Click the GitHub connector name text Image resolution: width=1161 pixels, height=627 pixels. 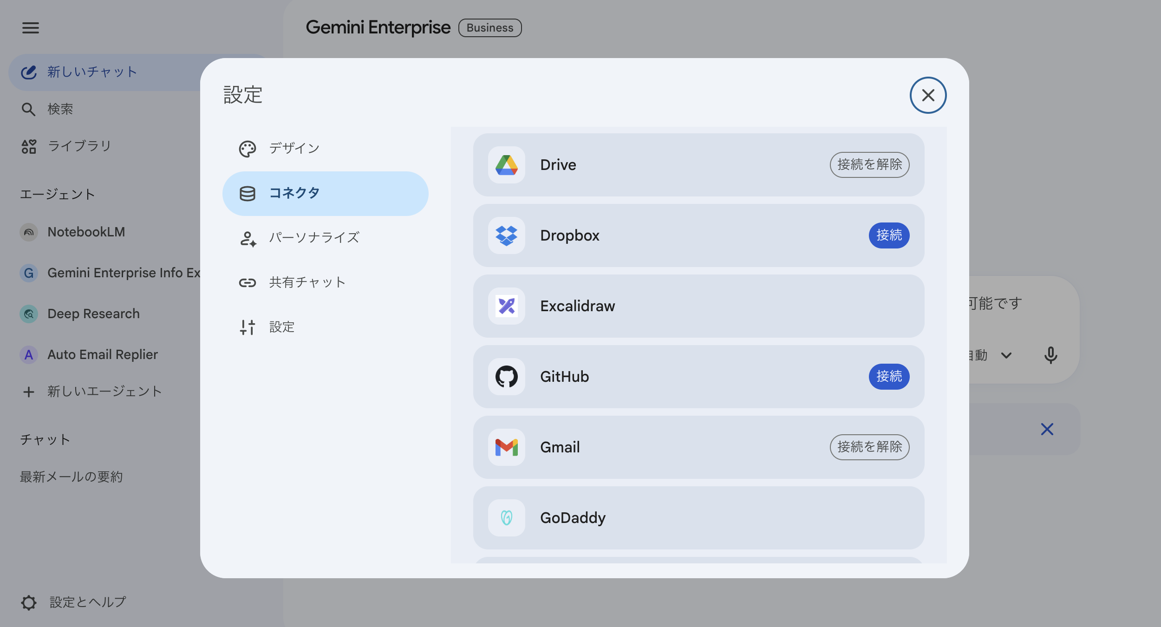coord(565,377)
